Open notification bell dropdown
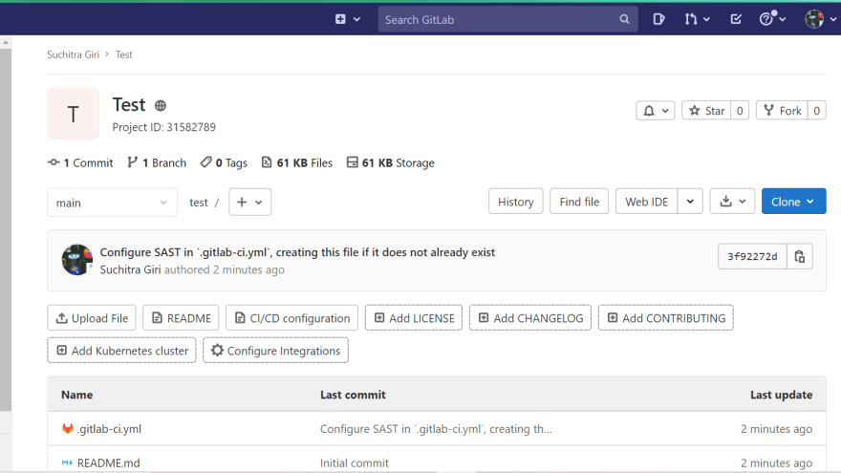Viewport: 841px width, 473px height. tap(655, 111)
